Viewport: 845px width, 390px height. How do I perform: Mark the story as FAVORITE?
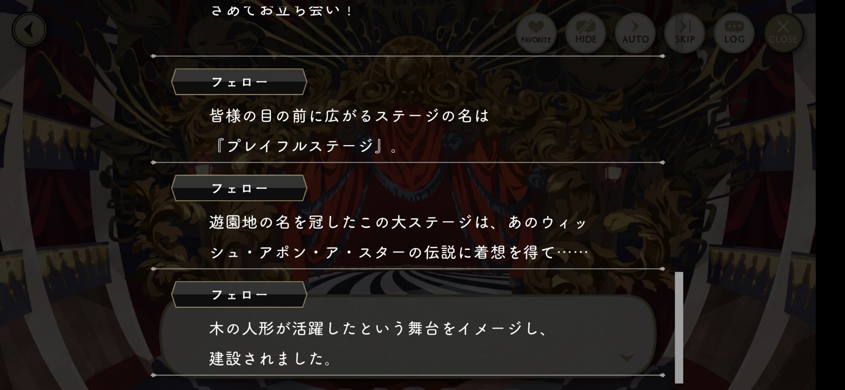pyautogui.click(x=536, y=33)
